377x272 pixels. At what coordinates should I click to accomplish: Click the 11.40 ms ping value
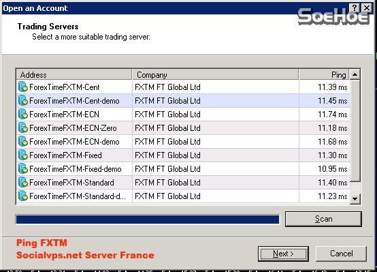coord(333,183)
